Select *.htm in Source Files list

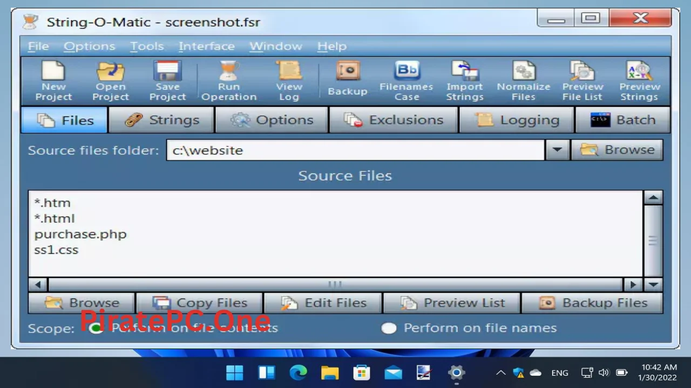click(52, 203)
